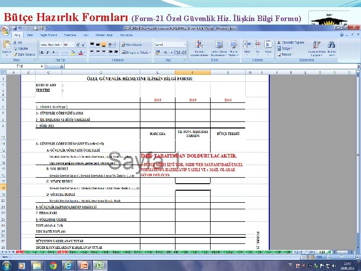Toggle left text alignment
361x271 pixels.
pyautogui.click(x=92, y=52)
